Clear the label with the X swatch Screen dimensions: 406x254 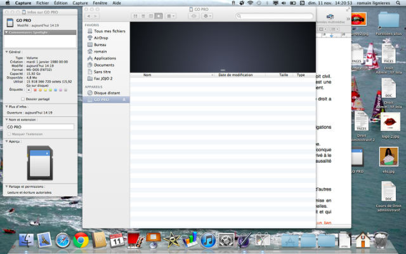[x=29, y=90]
